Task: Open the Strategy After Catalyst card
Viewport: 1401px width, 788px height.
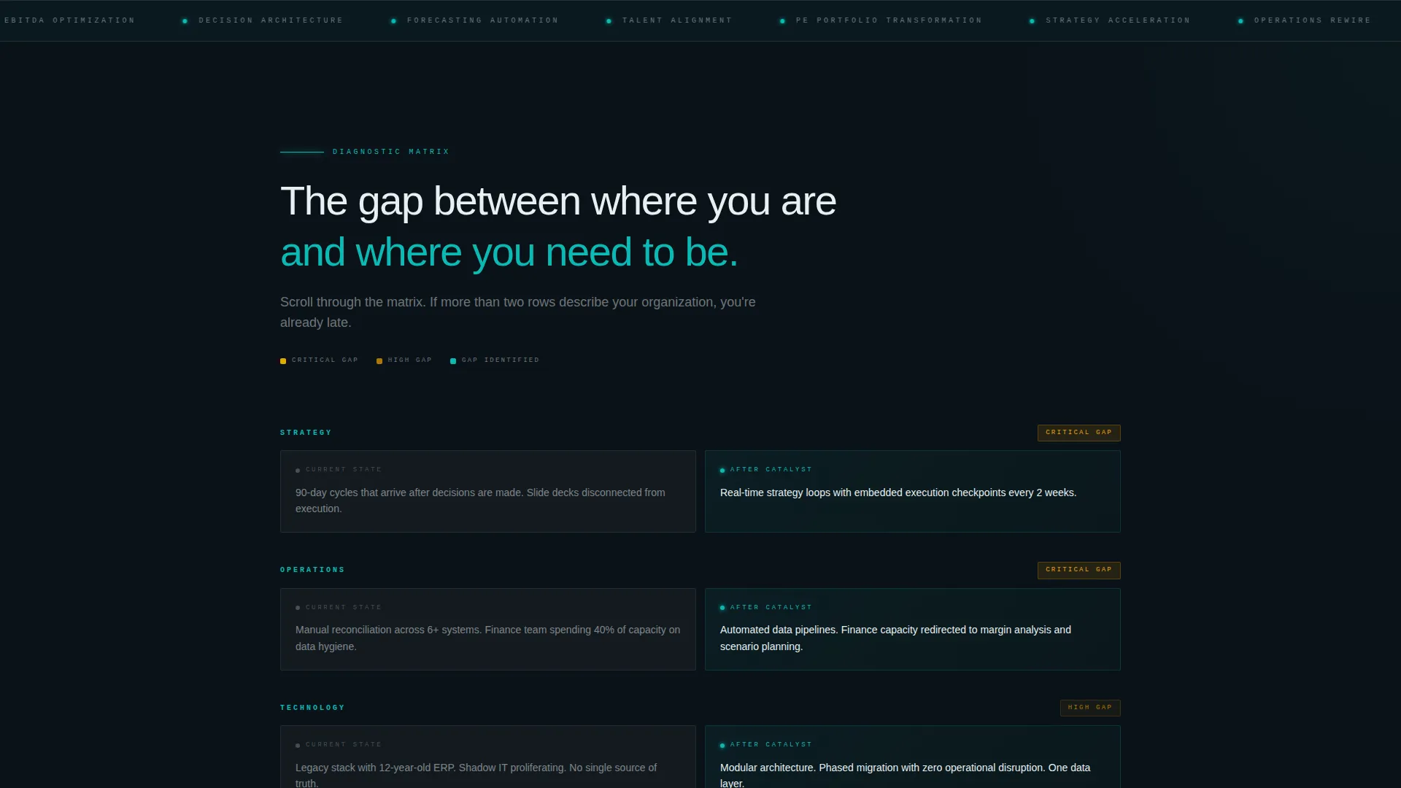Action: pyautogui.click(x=913, y=492)
